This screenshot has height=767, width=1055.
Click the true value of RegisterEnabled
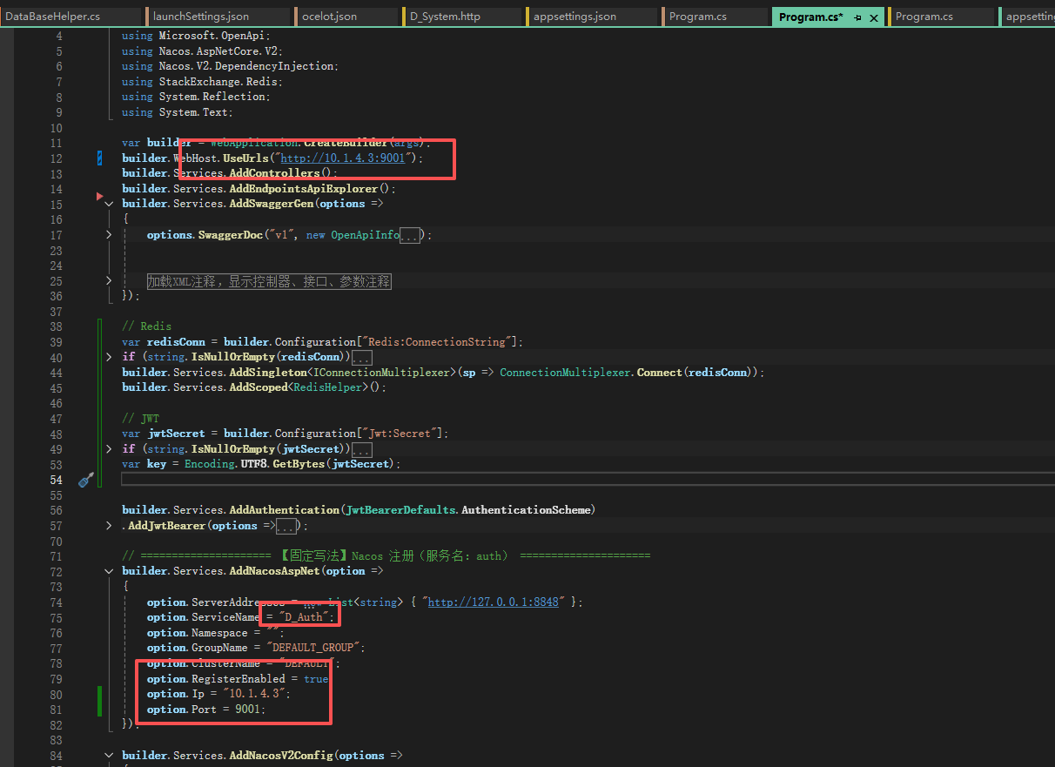316,679
